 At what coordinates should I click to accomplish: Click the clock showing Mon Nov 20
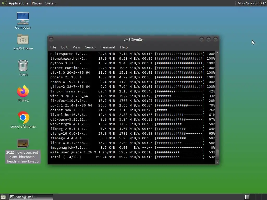pos(252,3)
